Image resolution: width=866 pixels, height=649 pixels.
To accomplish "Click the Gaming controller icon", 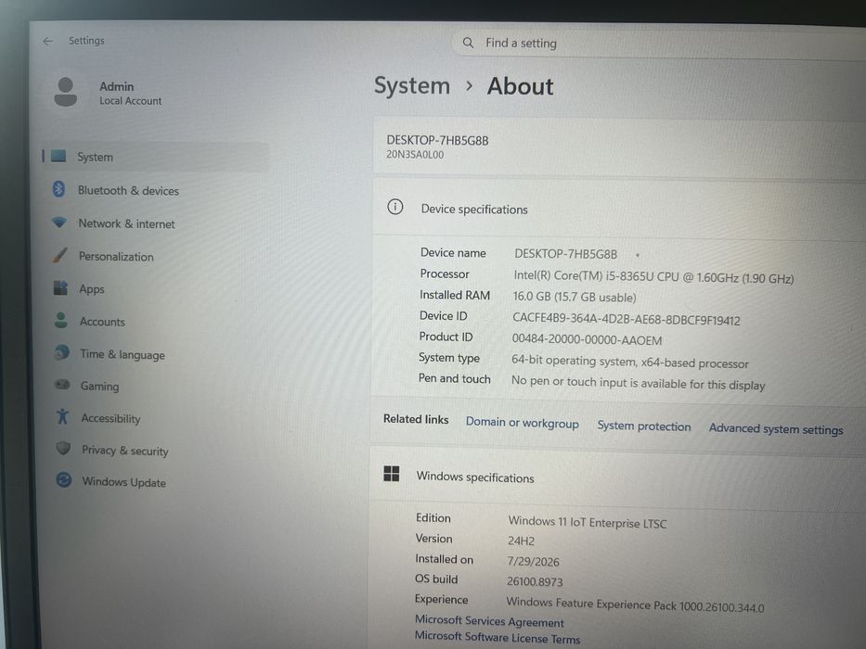I will click(x=62, y=385).
